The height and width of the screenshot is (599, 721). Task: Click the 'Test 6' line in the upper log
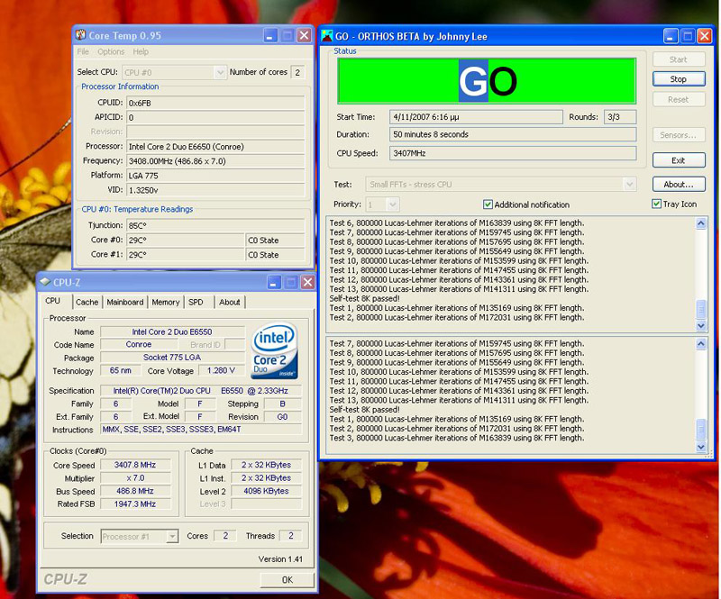[457, 223]
